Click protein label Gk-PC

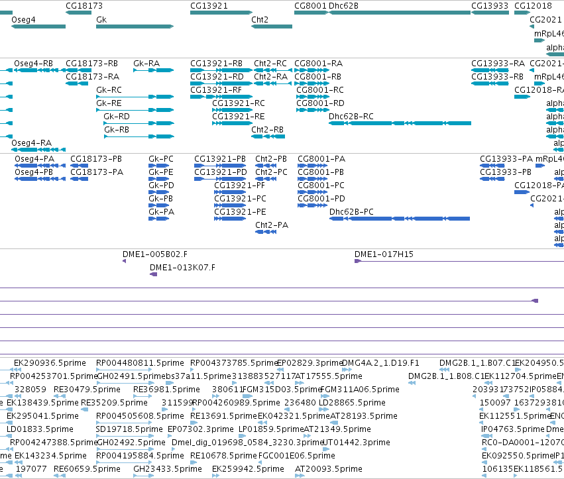coord(161,159)
